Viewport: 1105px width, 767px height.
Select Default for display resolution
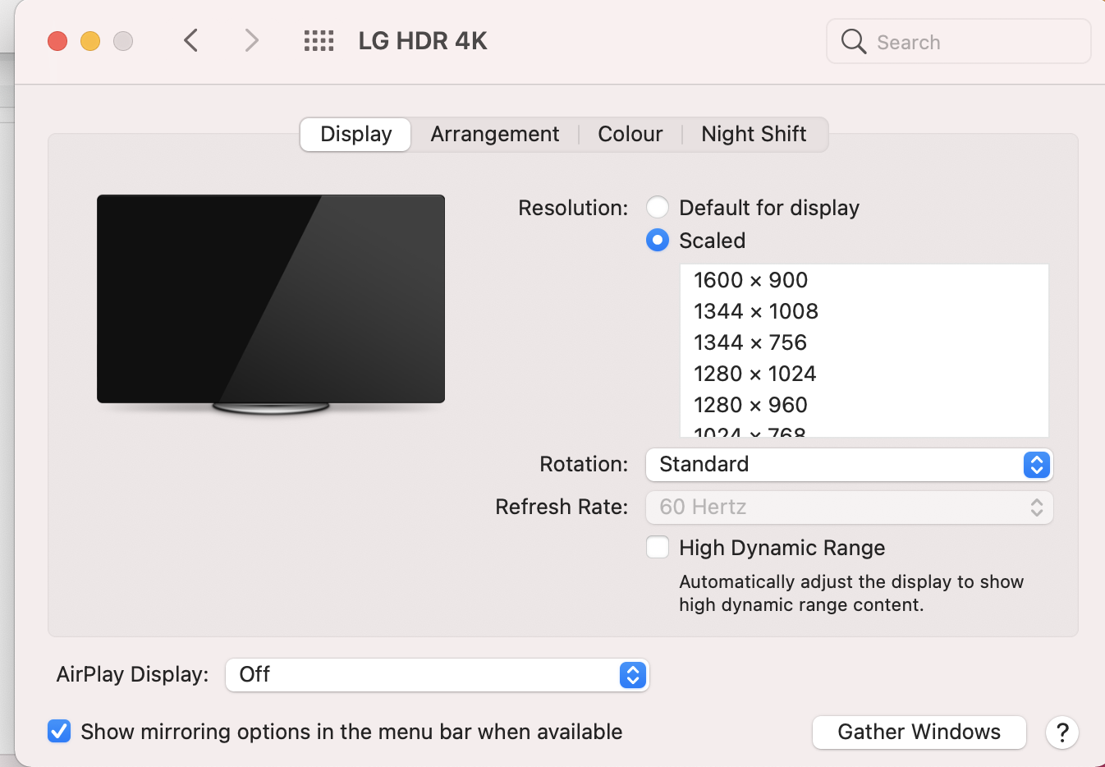[x=658, y=208]
